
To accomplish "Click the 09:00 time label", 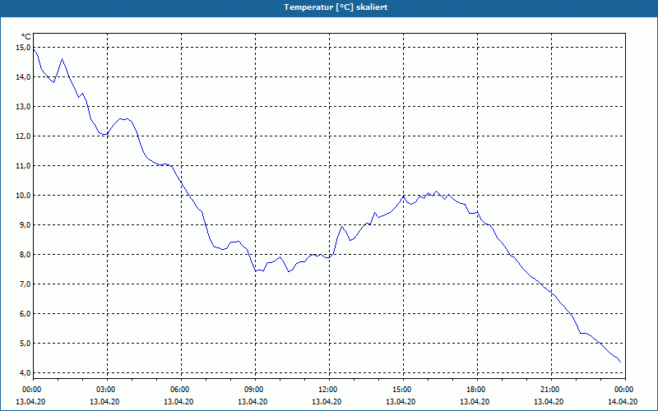I will (x=255, y=390).
